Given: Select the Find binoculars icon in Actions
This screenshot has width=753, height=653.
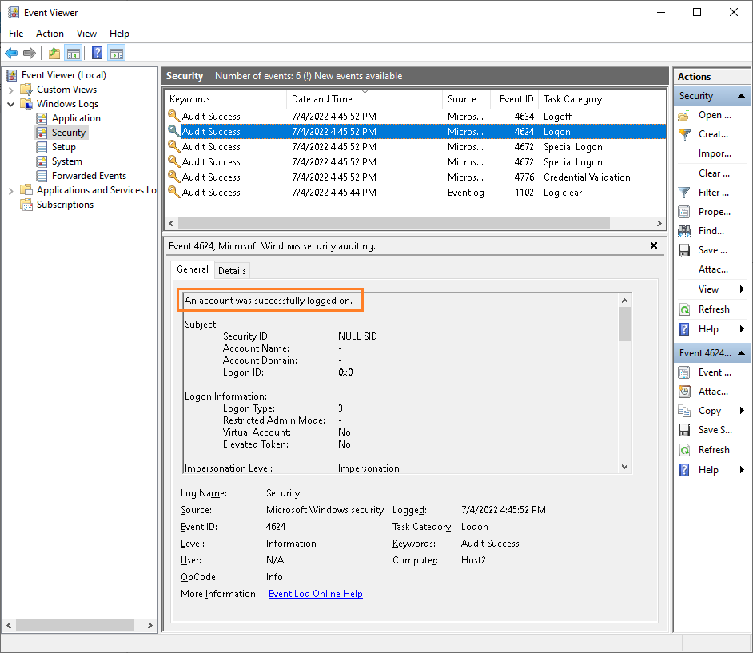Looking at the screenshot, I should point(707,230).
